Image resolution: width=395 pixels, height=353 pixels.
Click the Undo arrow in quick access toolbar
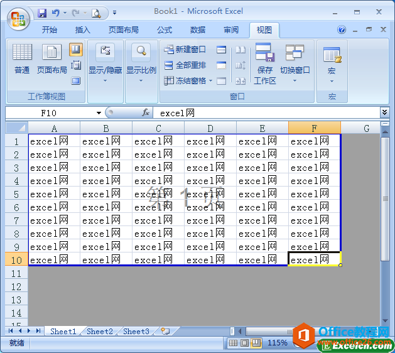[57, 13]
